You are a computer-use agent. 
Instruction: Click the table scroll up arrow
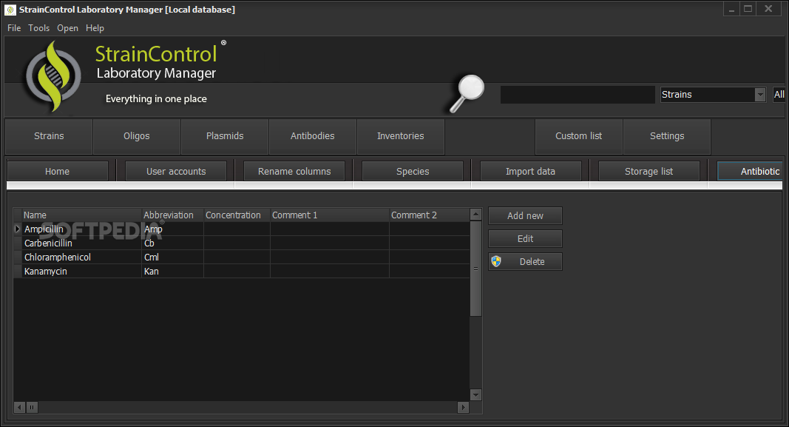[x=475, y=215]
